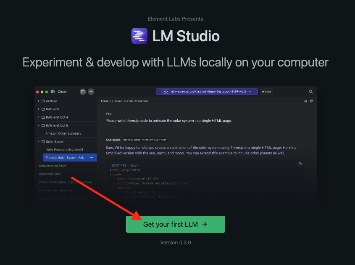Viewport: 355px width, 265px height.
Task: Click the new folder icon in Chats header
Action: (83, 92)
